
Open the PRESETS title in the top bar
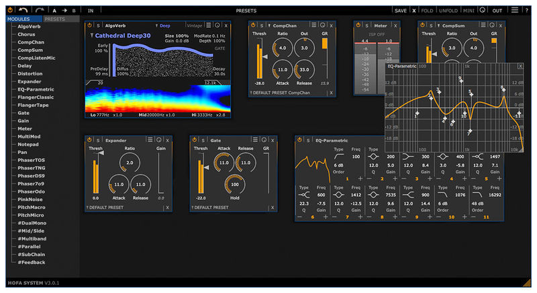246,11
